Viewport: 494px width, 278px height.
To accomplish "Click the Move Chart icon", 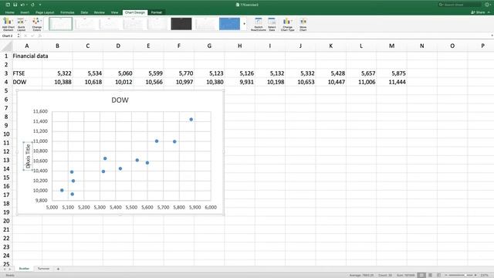I will [303, 24].
